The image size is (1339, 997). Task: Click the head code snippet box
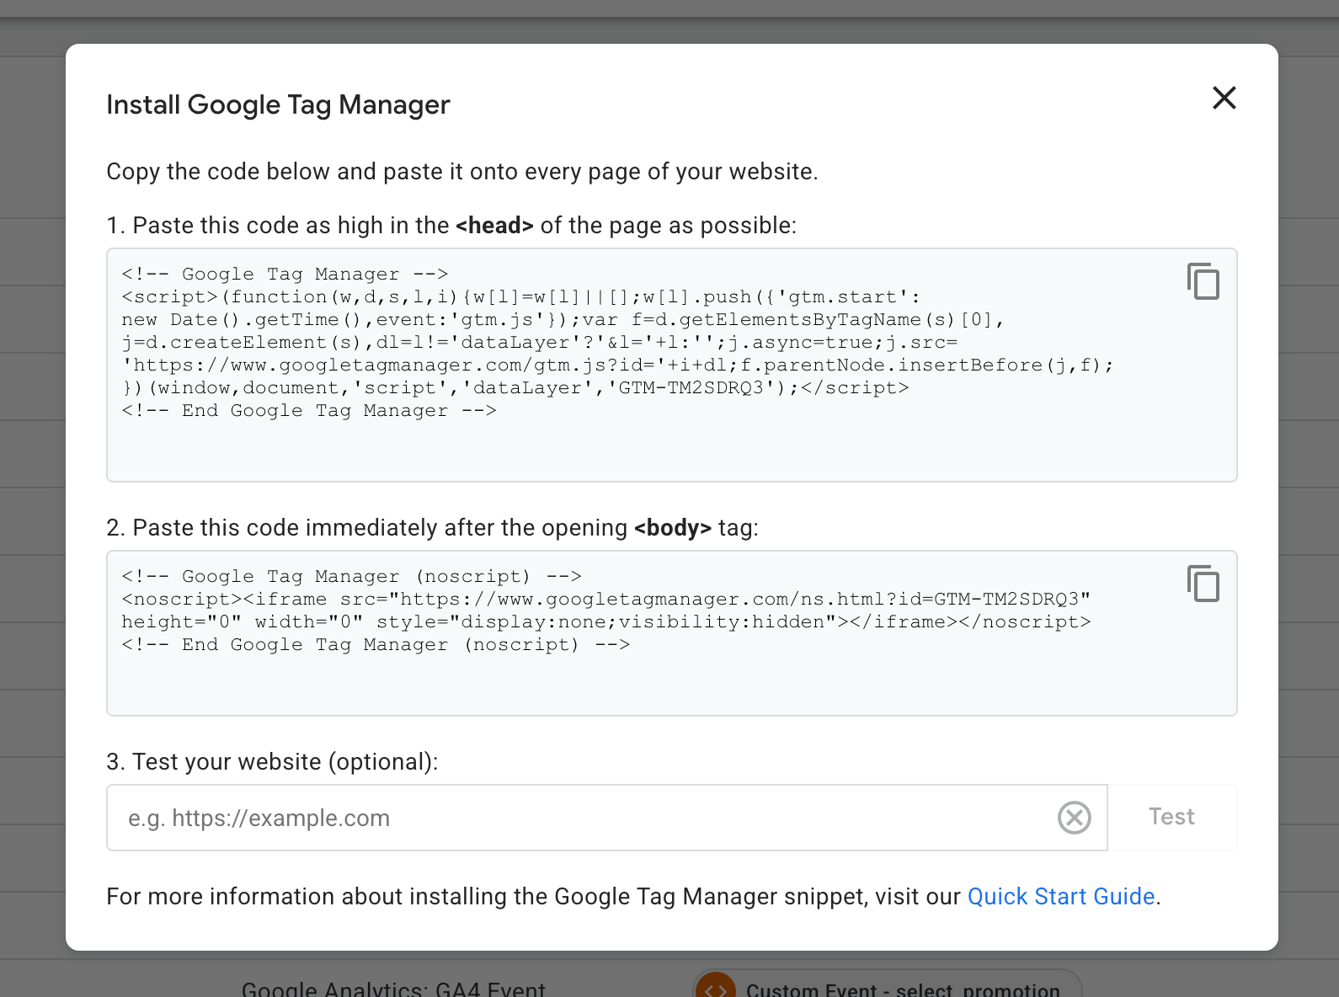[671, 365]
